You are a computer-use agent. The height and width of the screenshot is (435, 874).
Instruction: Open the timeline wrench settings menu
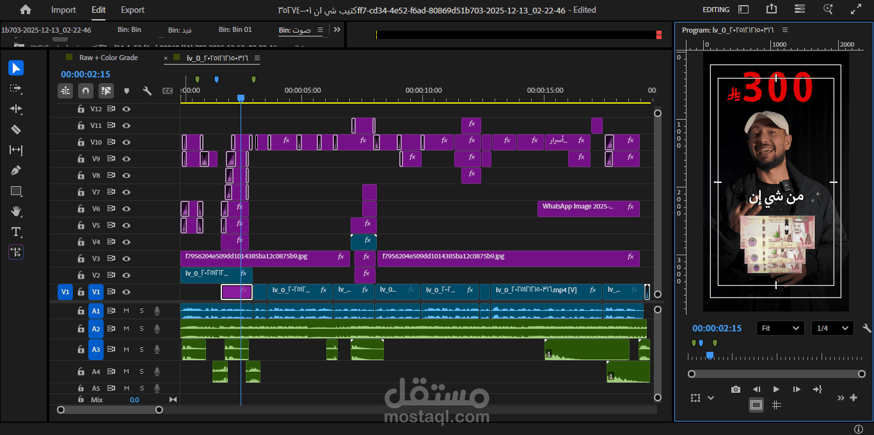pos(147,91)
